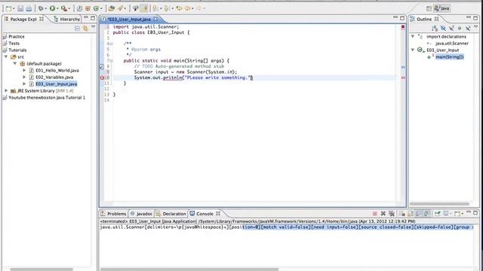Select the Console tab
Viewport: 483px width, 271px height.
(205, 214)
